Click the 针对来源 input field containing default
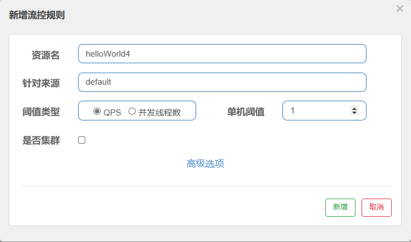 [x=222, y=82]
